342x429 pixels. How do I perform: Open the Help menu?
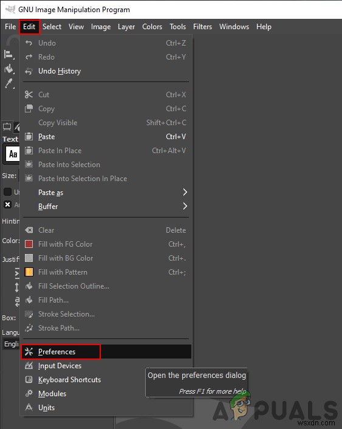pos(264,27)
